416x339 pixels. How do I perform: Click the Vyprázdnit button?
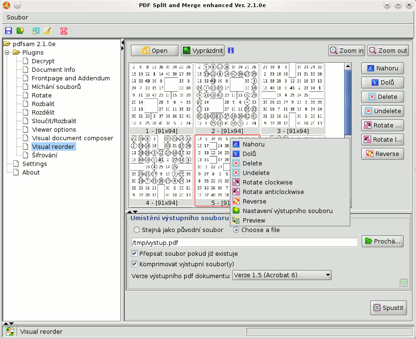pos(203,50)
